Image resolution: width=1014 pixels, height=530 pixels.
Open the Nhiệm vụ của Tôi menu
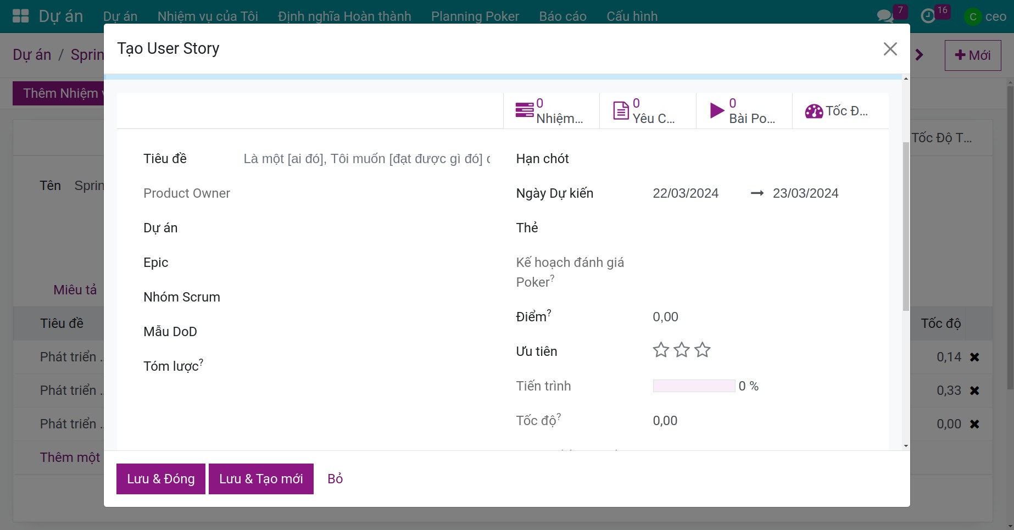[208, 16]
